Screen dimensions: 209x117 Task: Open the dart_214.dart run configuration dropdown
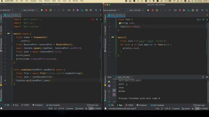click(28, 10)
